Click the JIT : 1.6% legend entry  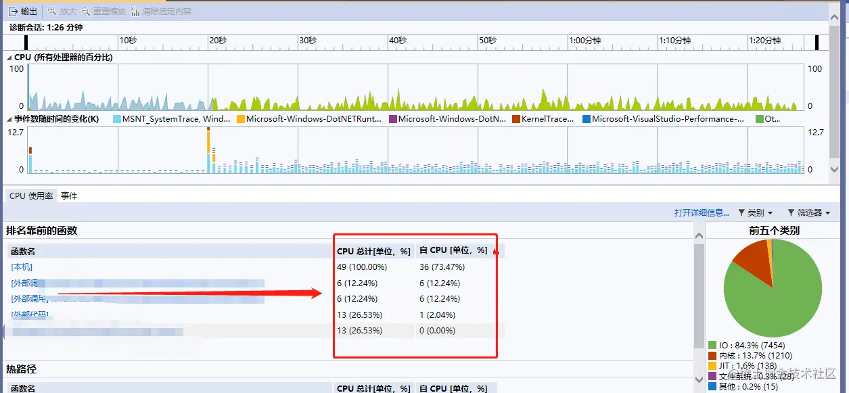click(742, 366)
